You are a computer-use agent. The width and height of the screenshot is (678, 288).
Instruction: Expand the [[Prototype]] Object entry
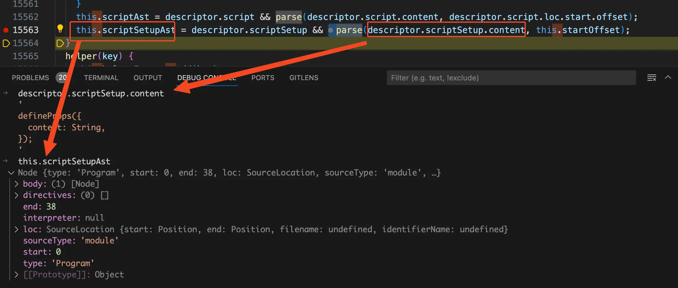(x=17, y=275)
